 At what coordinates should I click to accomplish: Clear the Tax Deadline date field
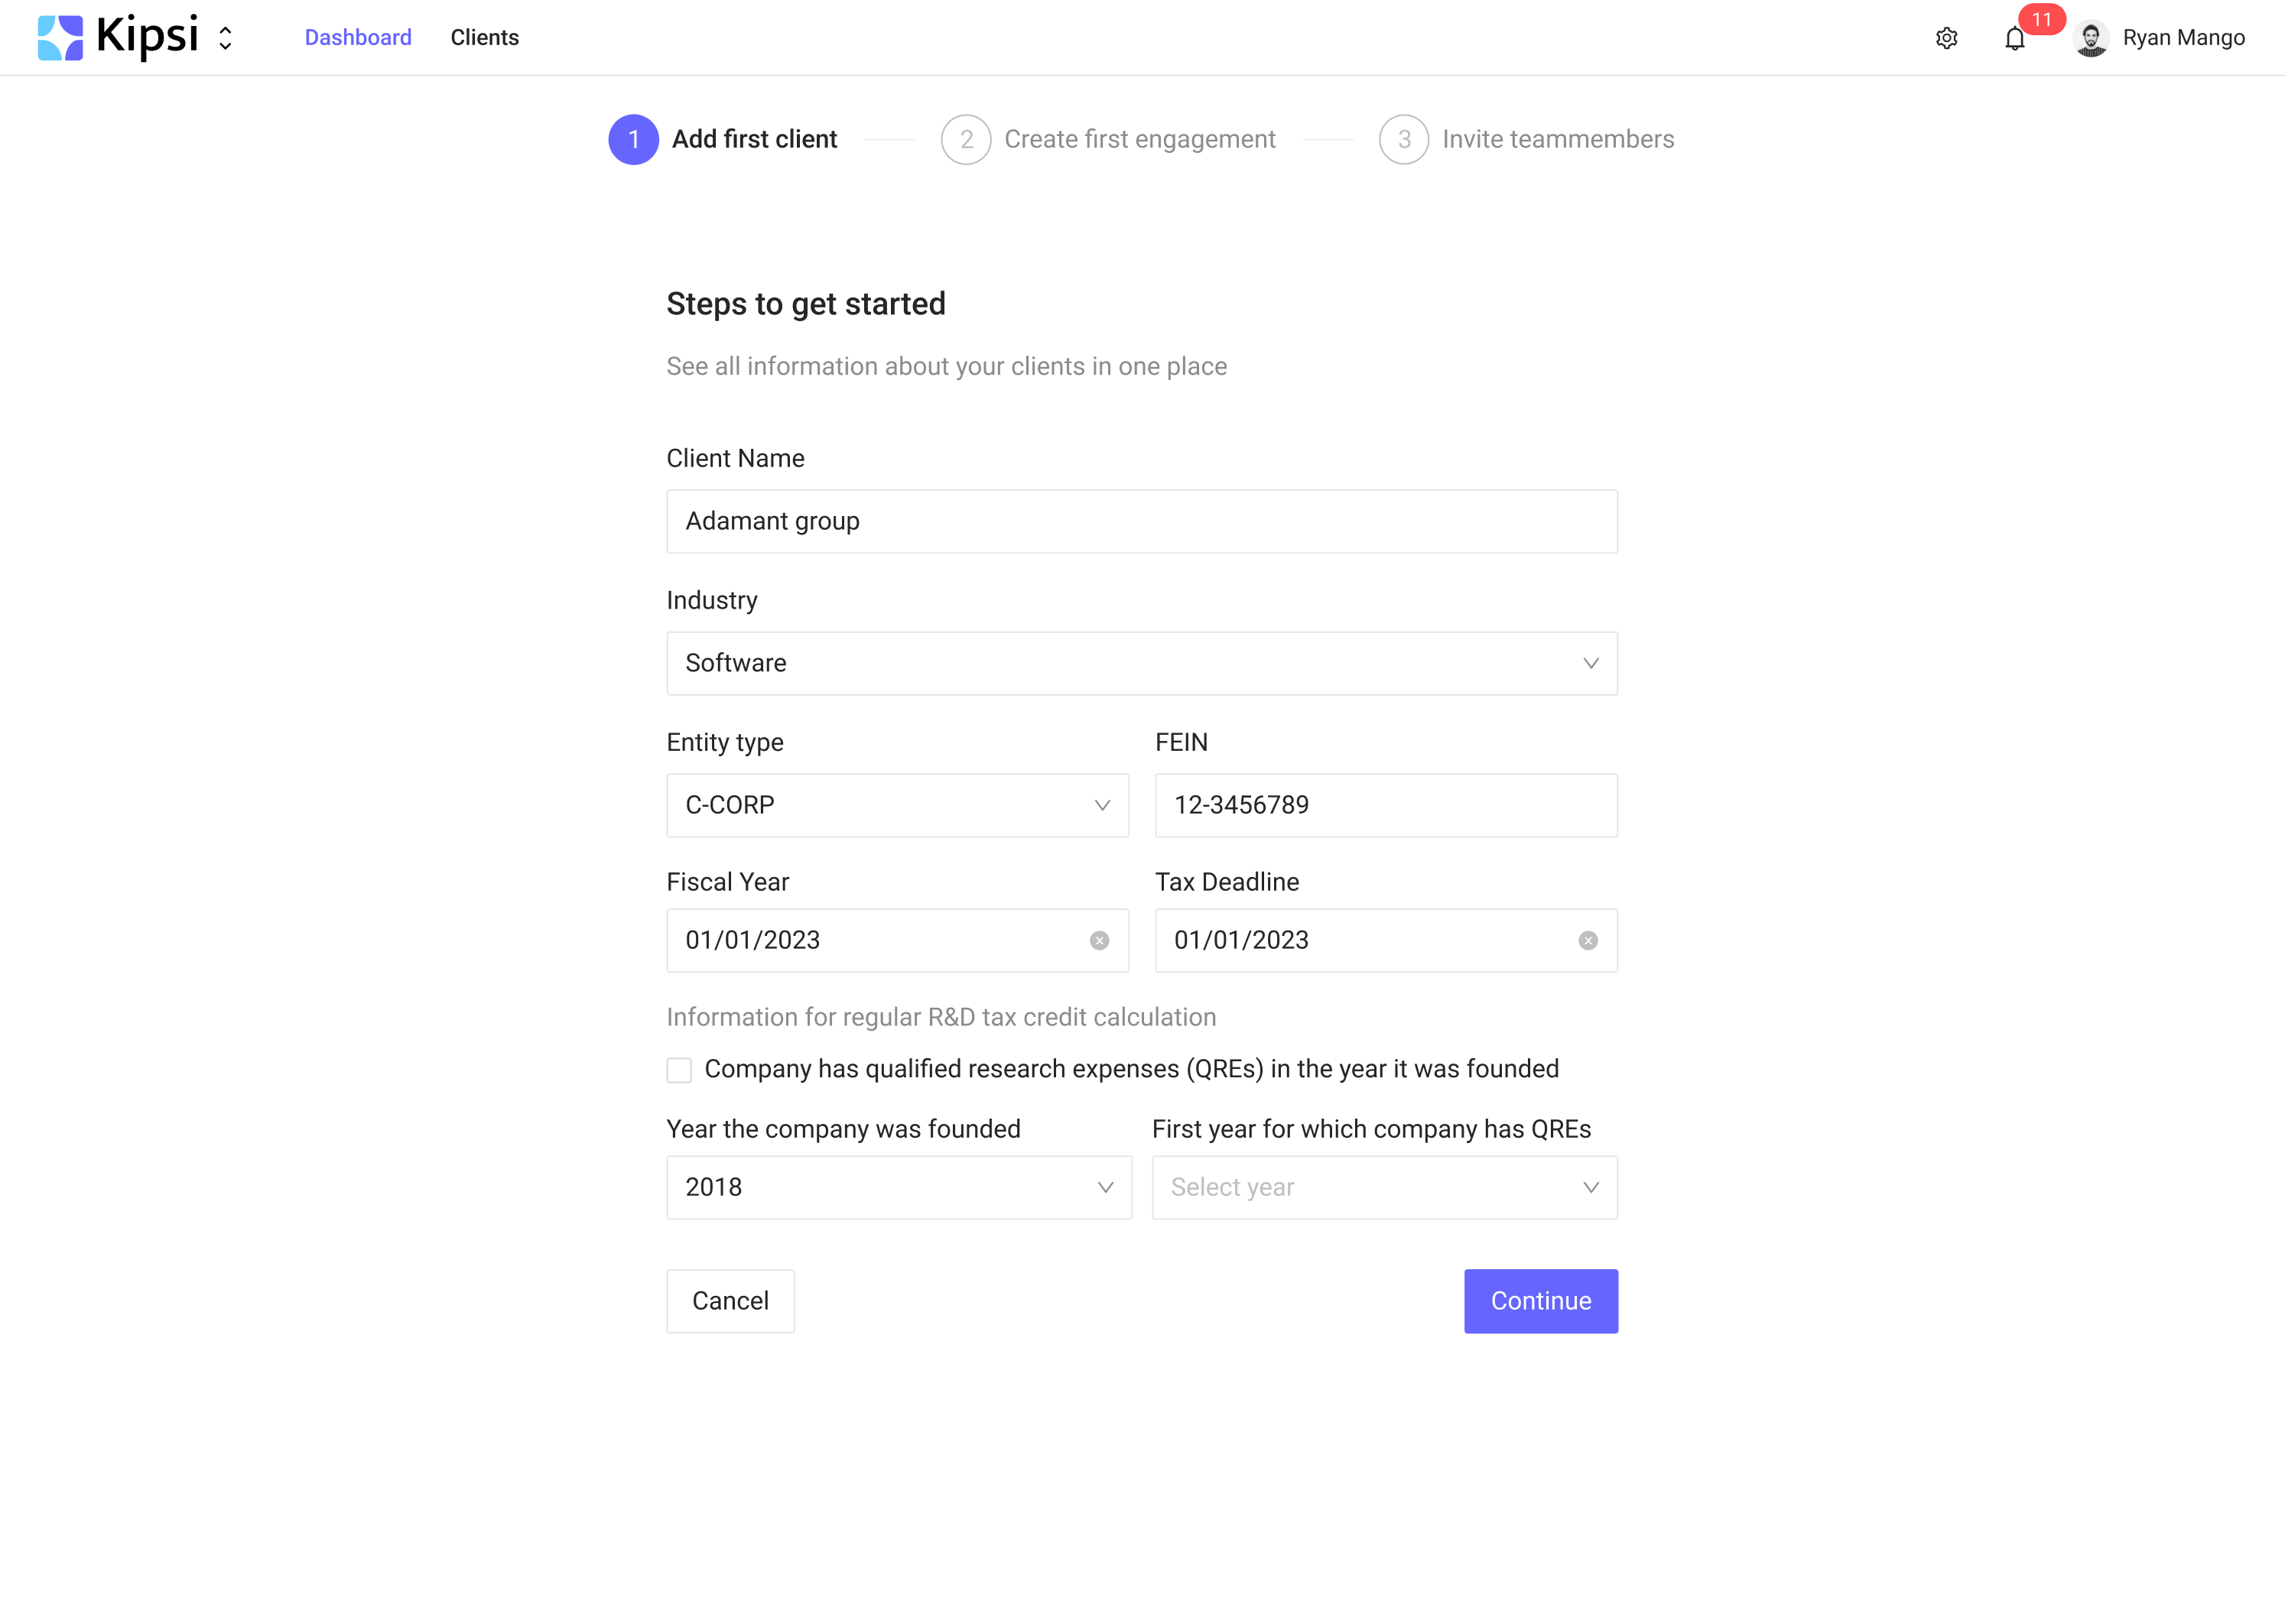[1588, 940]
